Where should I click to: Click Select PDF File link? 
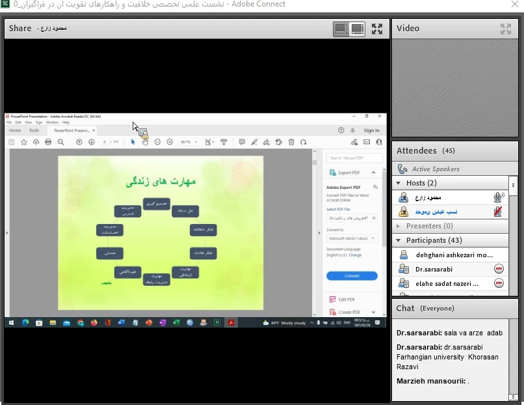tap(338, 209)
